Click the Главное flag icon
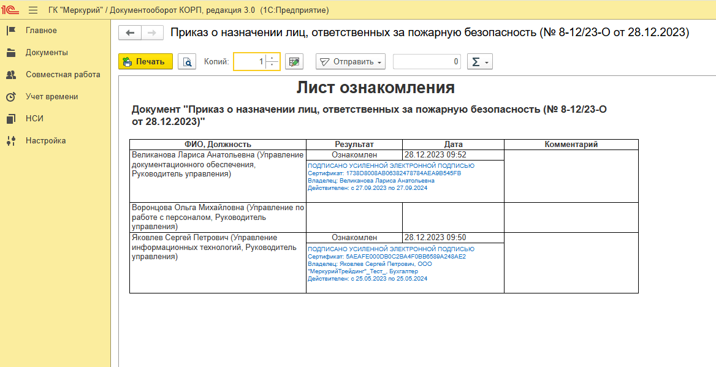Screen dimensions: 716x367 11,31
